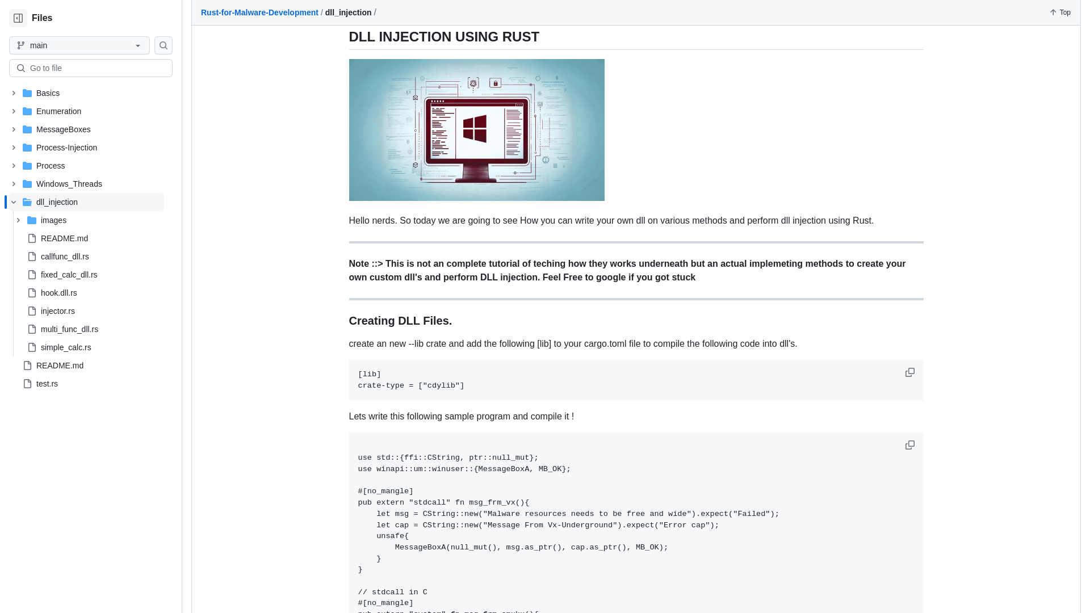This screenshot has width=1090, height=613.
Task: Click the MessageBoxes folder icon
Action: coord(27,129)
